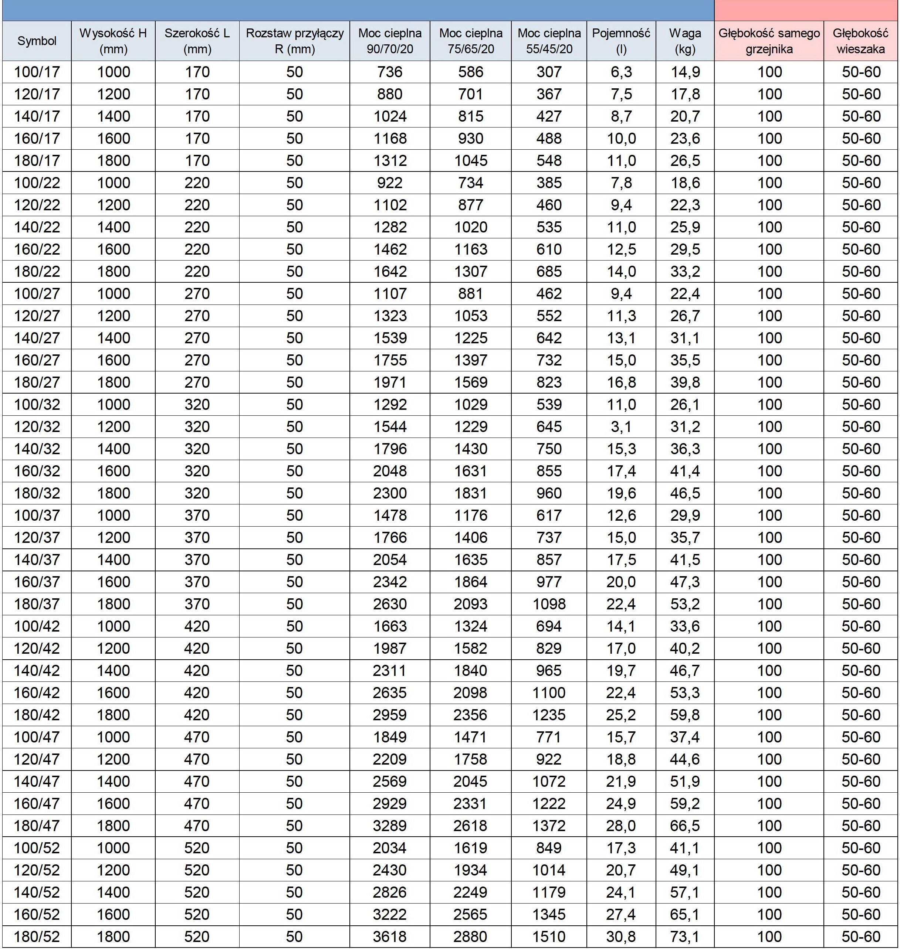This screenshot has width=900, height=949.
Task: Select the capacity value 3,1 in row 120/32
Action: (621, 427)
